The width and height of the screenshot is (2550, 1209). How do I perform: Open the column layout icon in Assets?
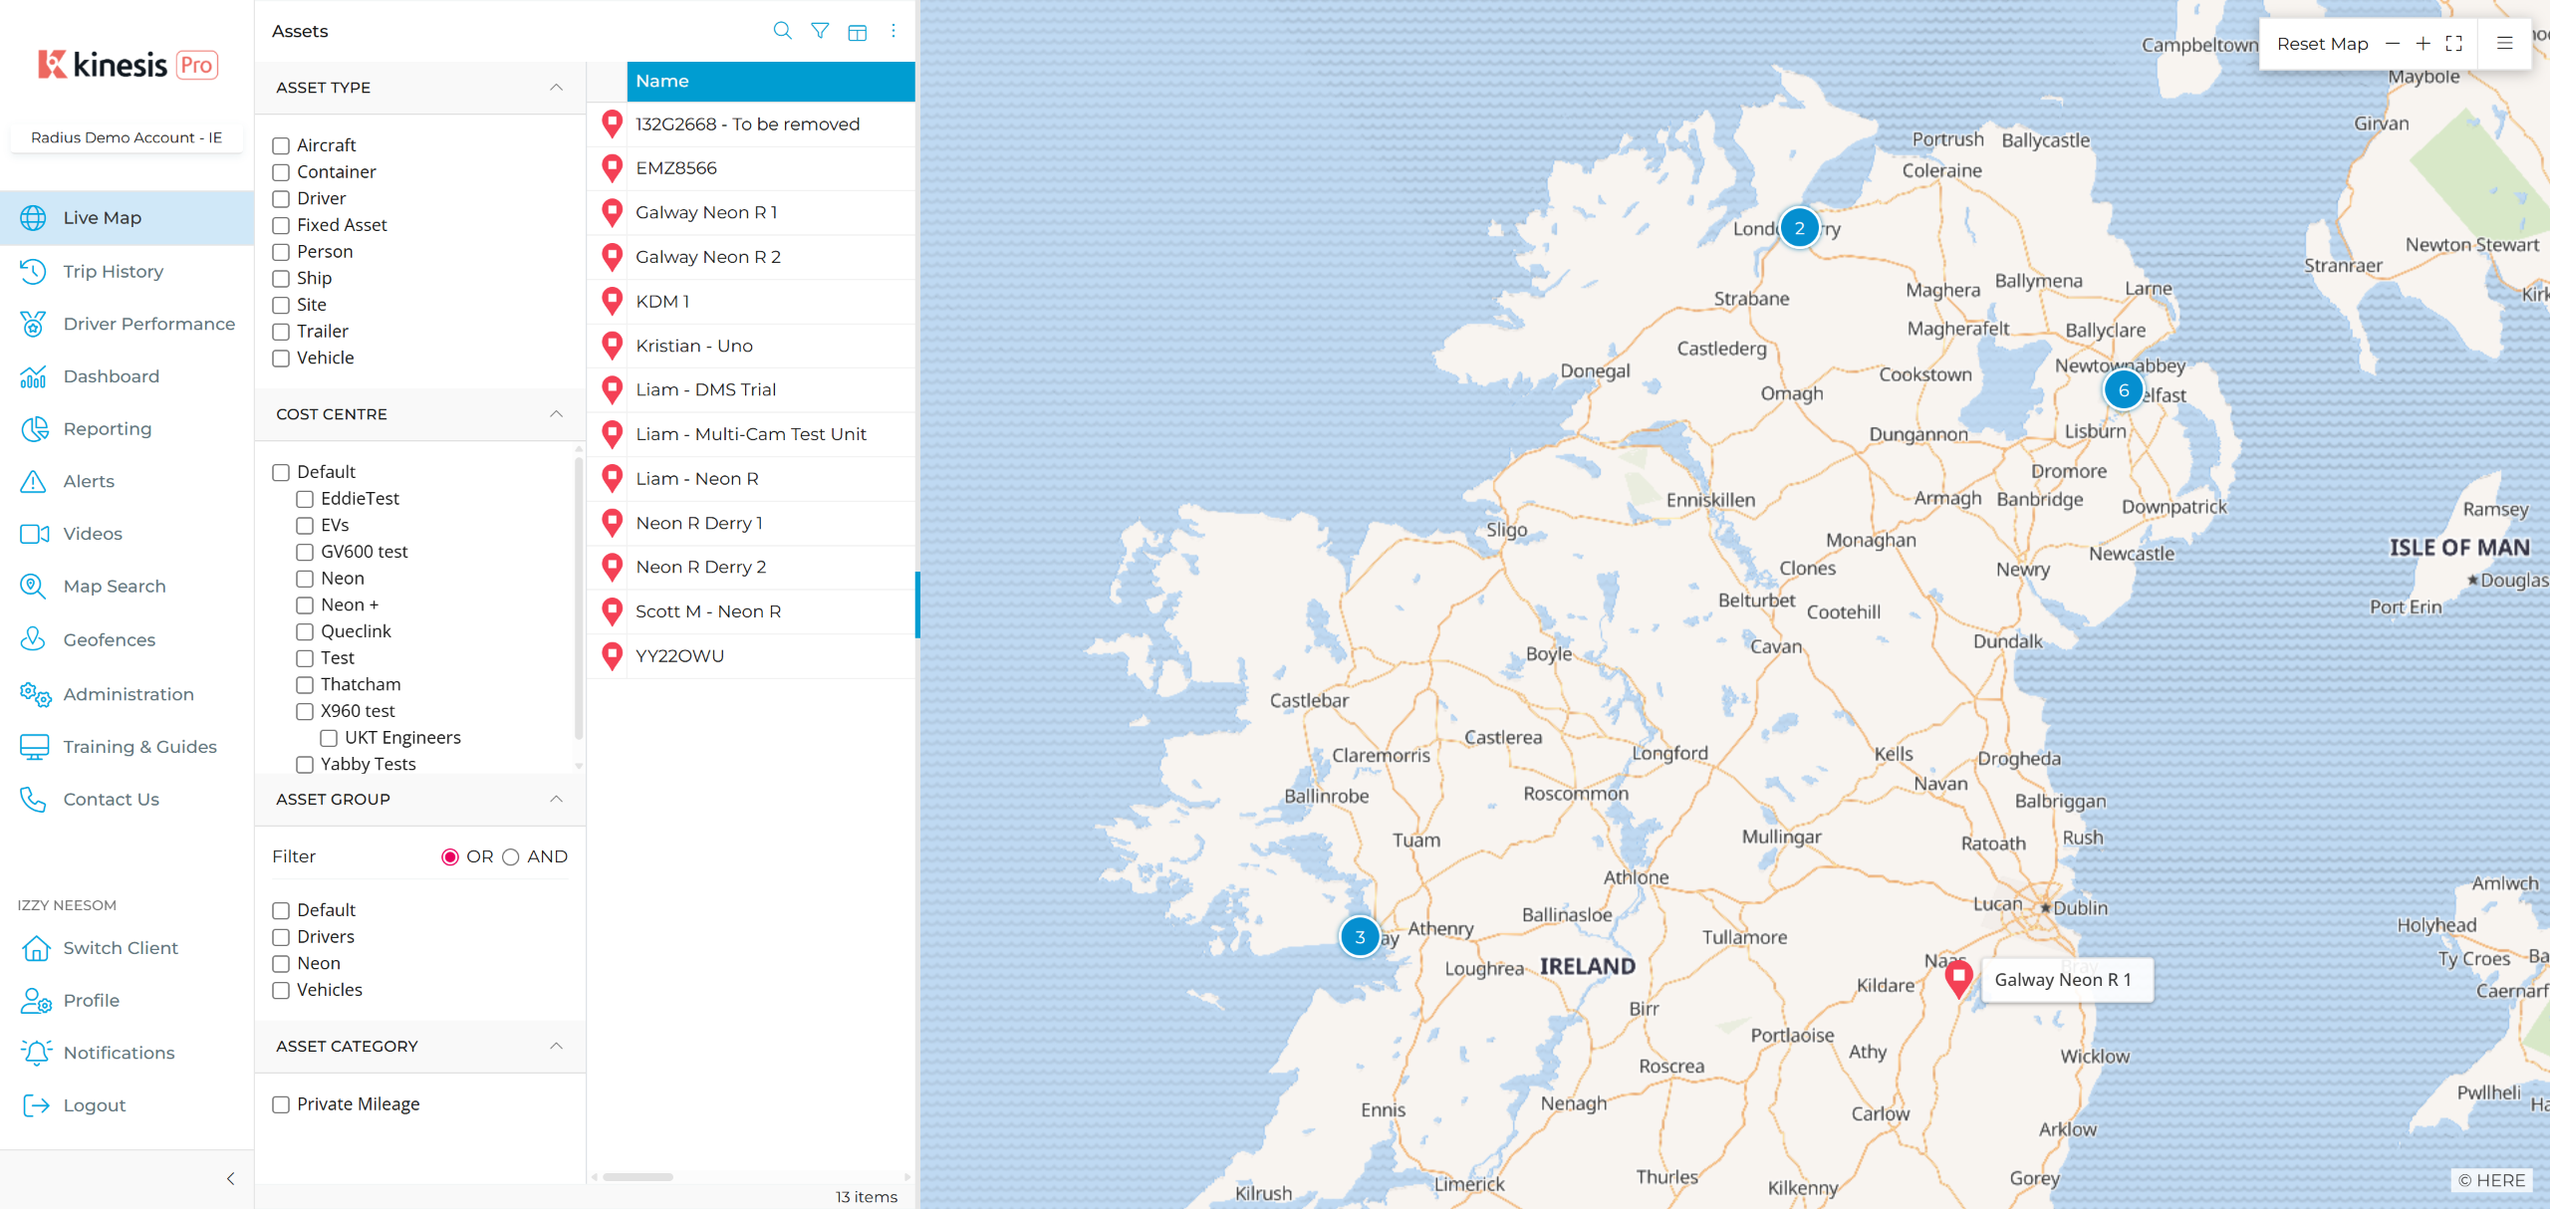pos(857,32)
